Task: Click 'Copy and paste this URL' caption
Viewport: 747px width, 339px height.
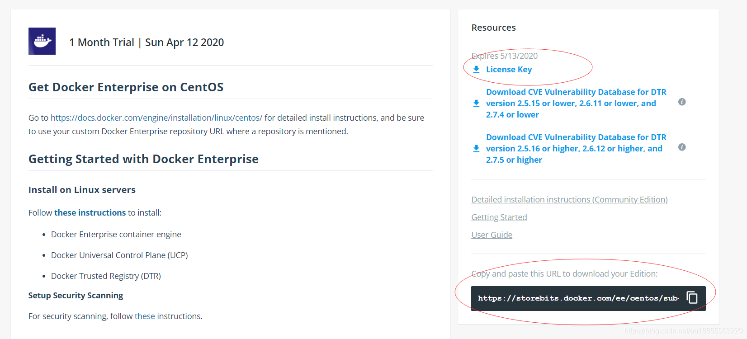Action: (564, 273)
